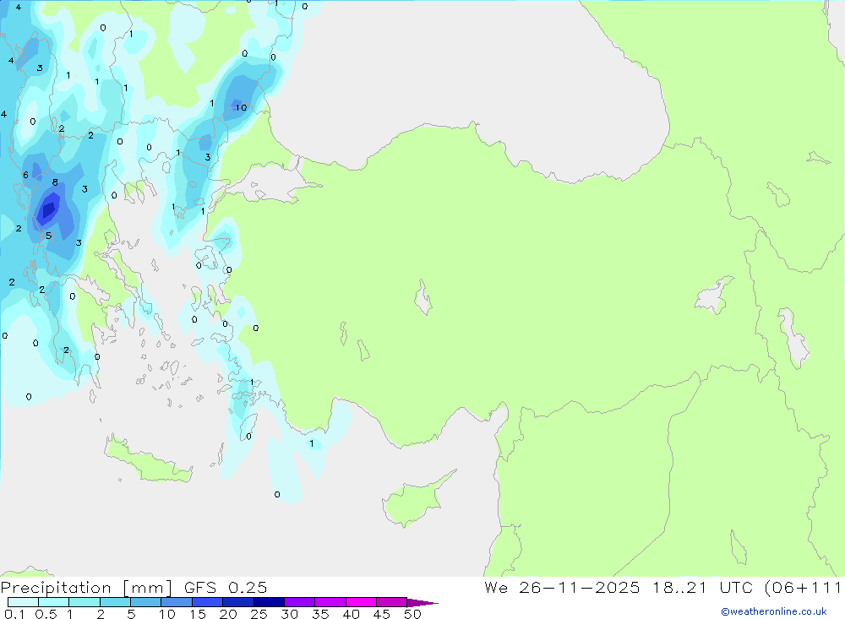The image size is (845, 619).
Task: Click the '20' label under the legend
Action: coord(228,614)
